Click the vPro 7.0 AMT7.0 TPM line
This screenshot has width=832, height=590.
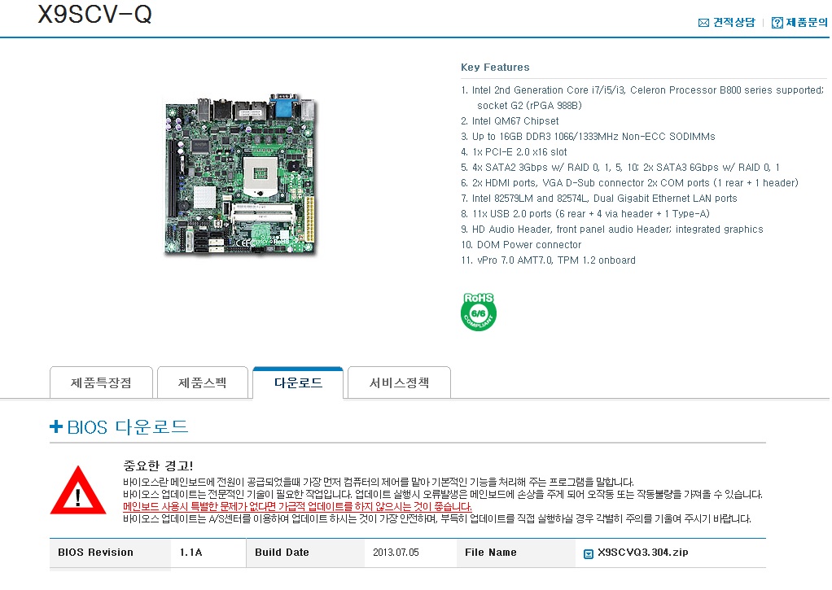[548, 260]
